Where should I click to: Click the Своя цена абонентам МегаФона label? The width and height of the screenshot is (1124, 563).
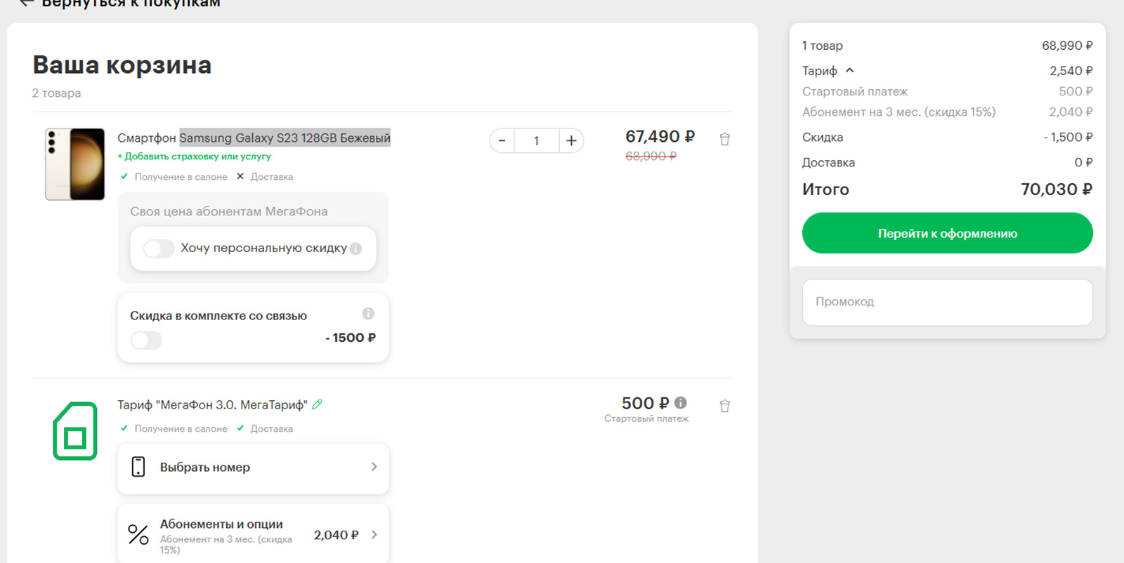click(x=229, y=211)
